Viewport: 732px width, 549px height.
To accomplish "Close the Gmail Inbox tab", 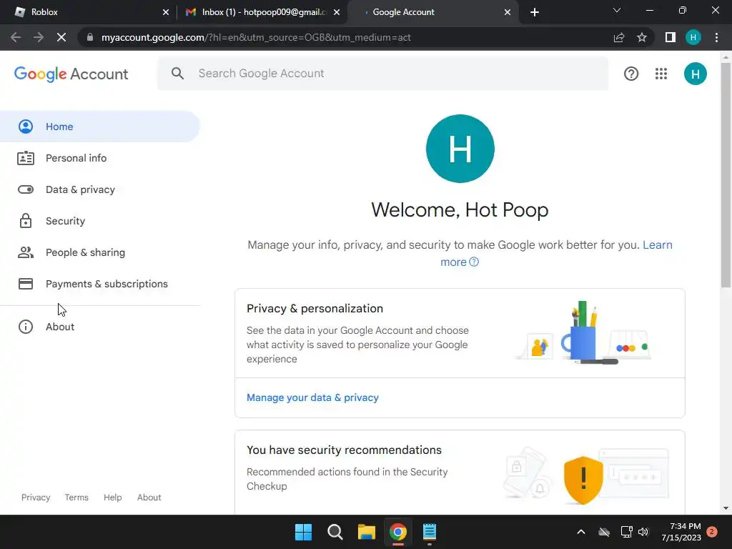I will 337,12.
